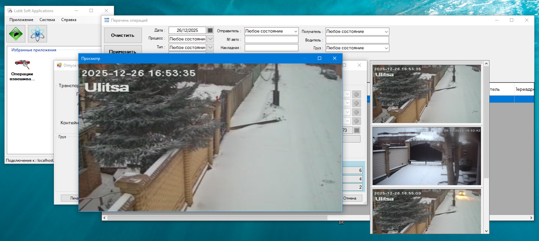Click the grid icon next to the 73 field
This screenshot has width=539, height=241.
point(357,131)
